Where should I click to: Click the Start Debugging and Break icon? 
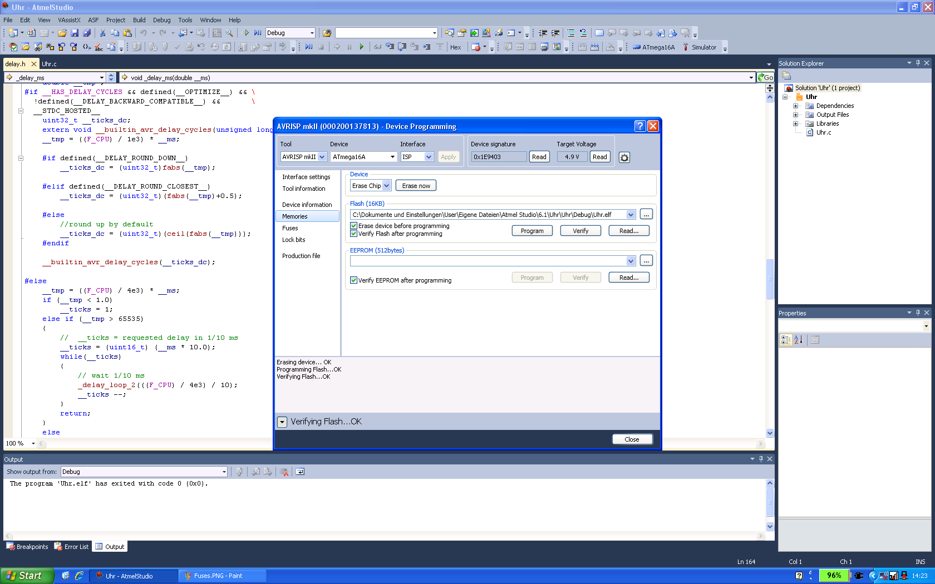coord(258,33)
